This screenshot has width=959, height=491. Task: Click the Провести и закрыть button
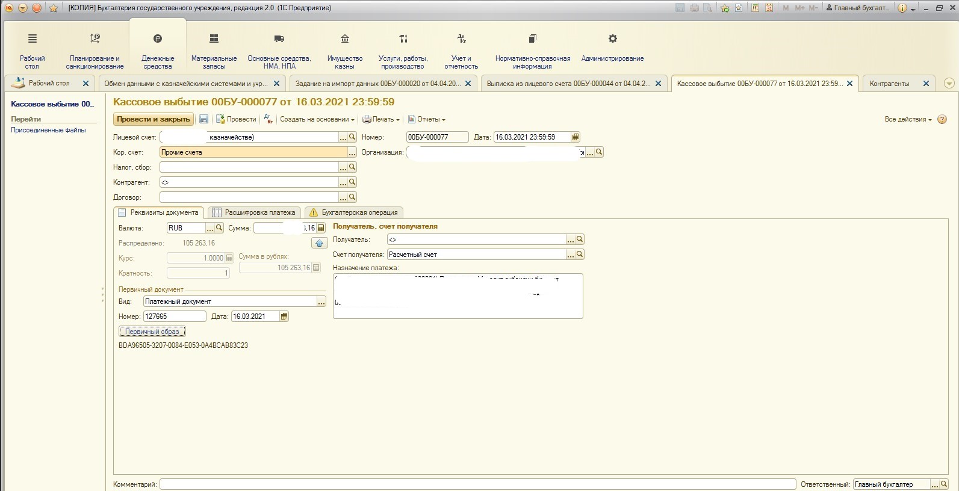pyautogui.click(x=154, y=119)
